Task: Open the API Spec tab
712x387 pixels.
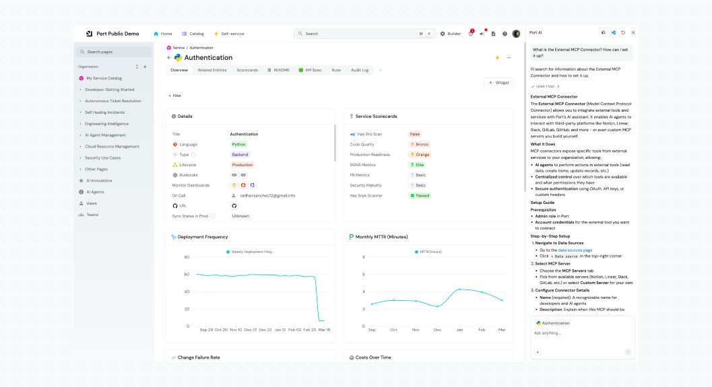Action: 310,70
